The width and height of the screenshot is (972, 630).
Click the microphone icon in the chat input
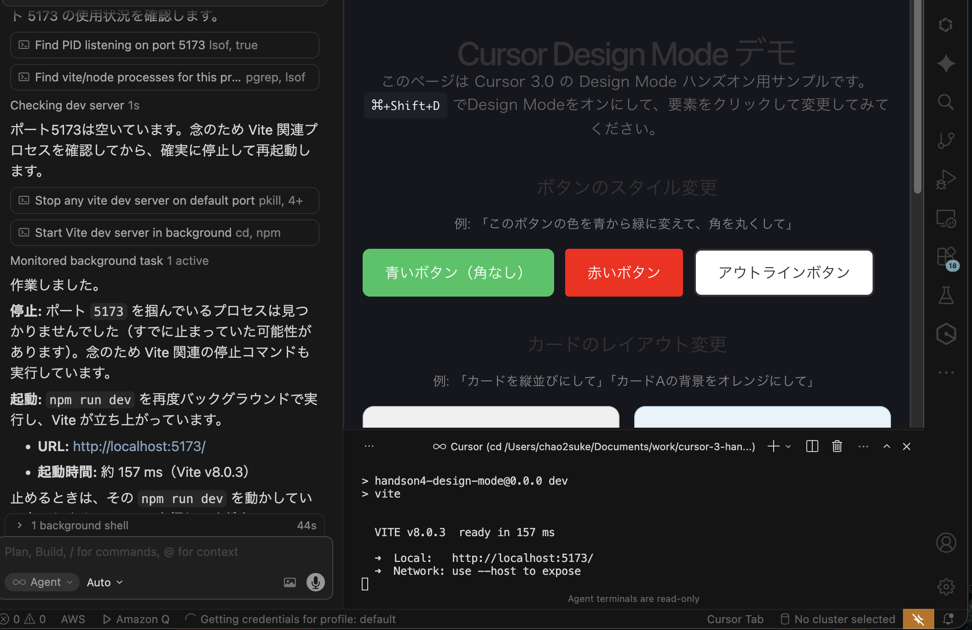[x=315, y=582]
